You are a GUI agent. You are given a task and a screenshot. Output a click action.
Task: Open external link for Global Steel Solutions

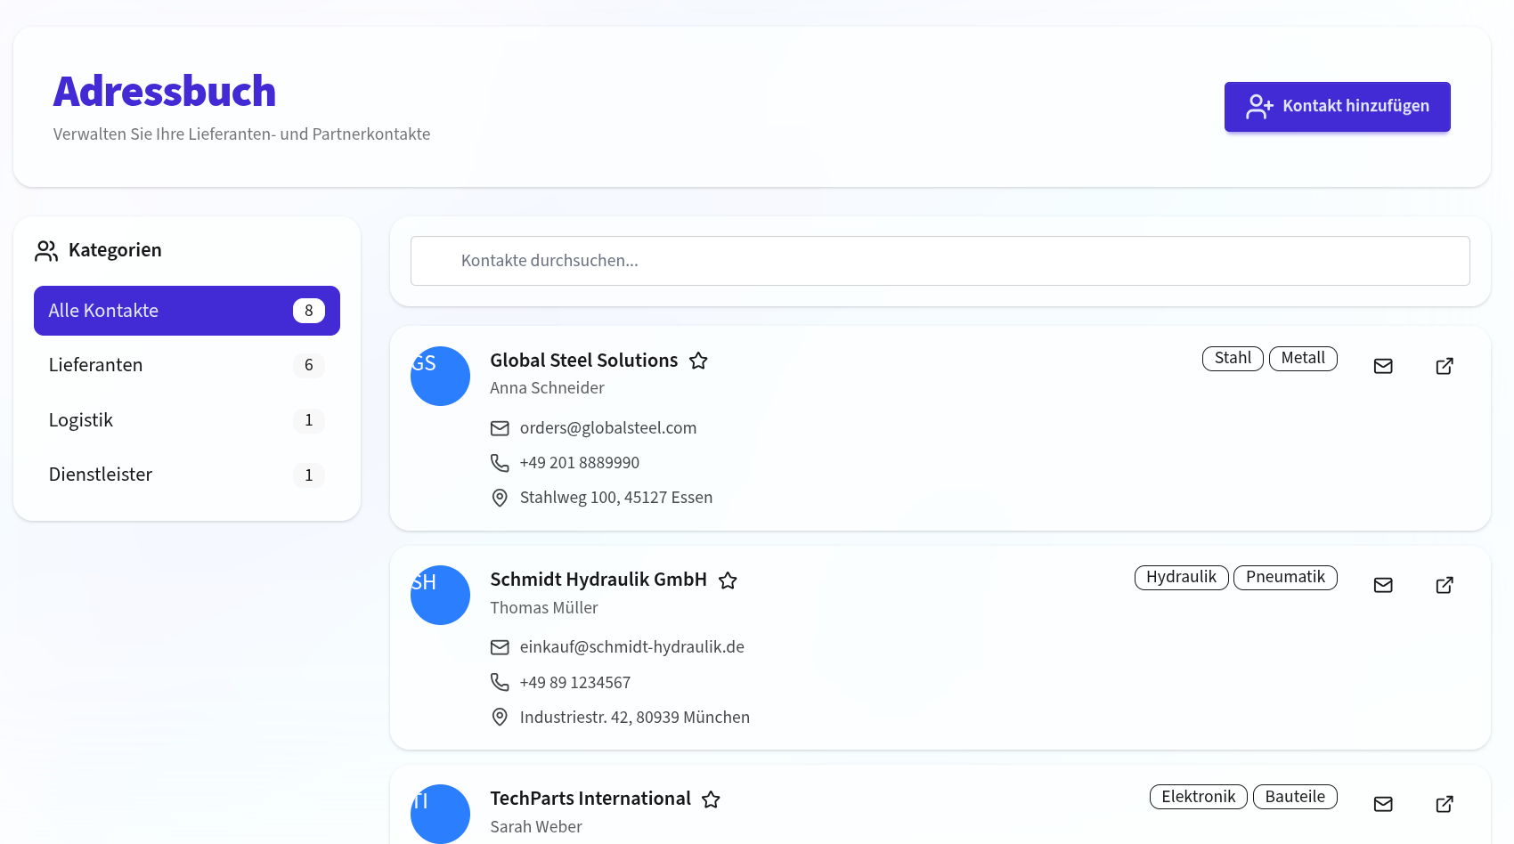coord(1444,366)
